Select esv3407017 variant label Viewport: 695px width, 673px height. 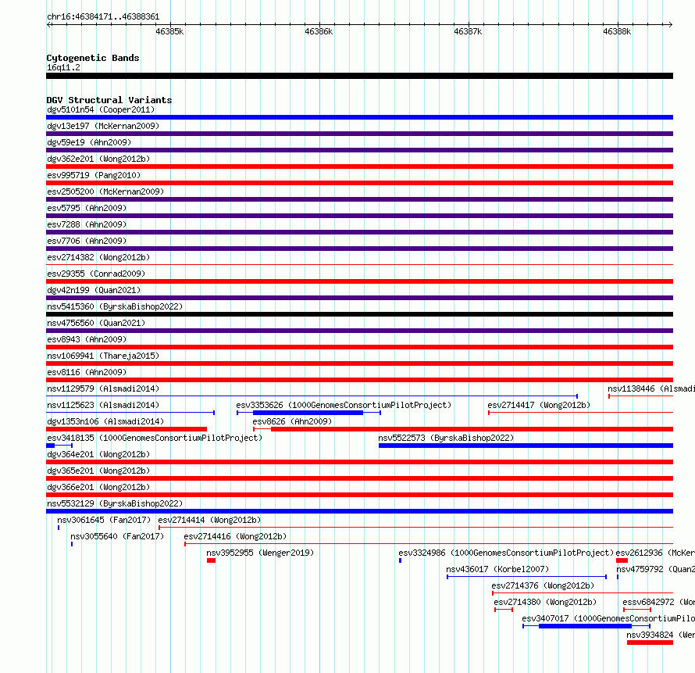point(608,618)
